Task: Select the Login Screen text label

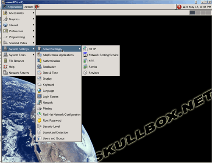Action: 50,97
